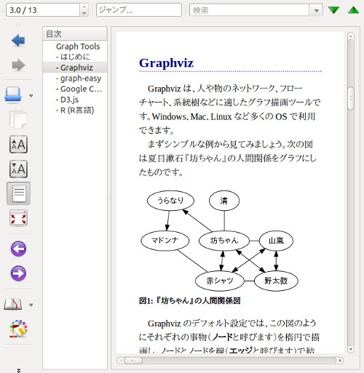Click the figure caption 図1: 『坊ちゃん』の人間関係図
This screenshot has width=364, height=373.
click(189, 301)
